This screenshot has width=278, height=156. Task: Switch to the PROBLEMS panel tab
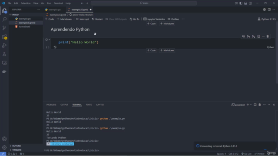coord(51,105)
